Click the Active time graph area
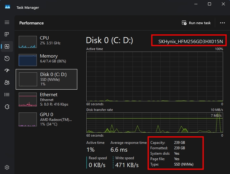The height and width of the screenshot is (174, 230). pos(155,76)
